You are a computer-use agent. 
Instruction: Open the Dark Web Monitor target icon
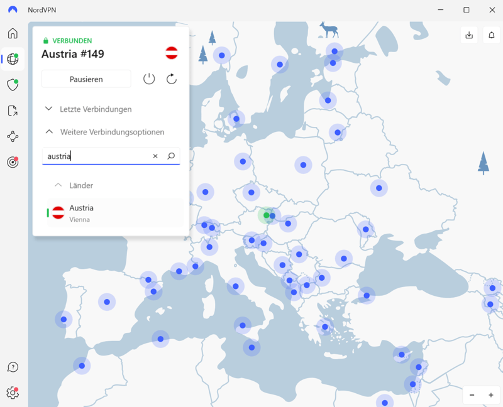13,162
